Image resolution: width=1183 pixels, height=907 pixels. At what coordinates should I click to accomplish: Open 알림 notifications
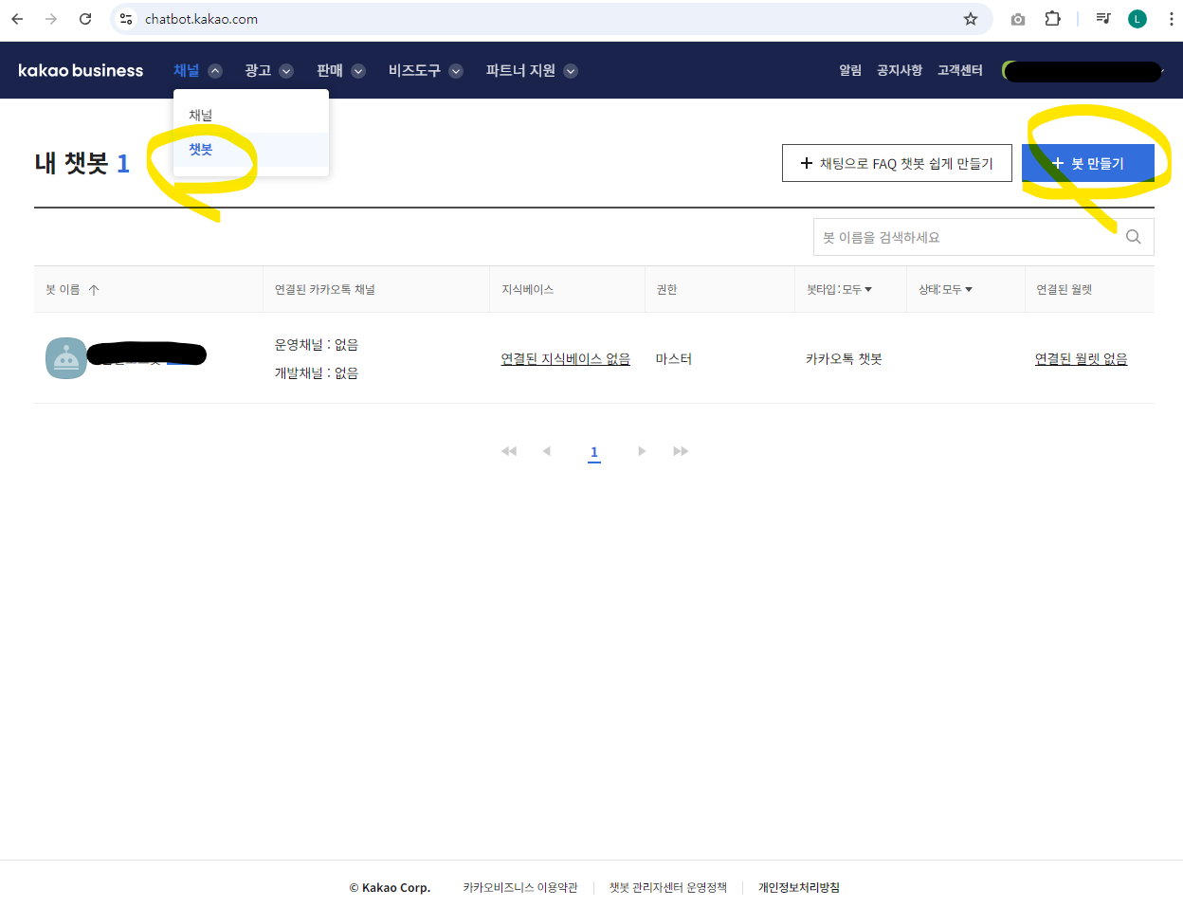[850, 70]
